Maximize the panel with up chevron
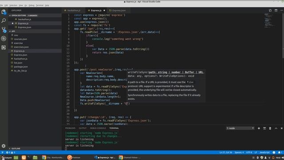 (x=276, y=128)
